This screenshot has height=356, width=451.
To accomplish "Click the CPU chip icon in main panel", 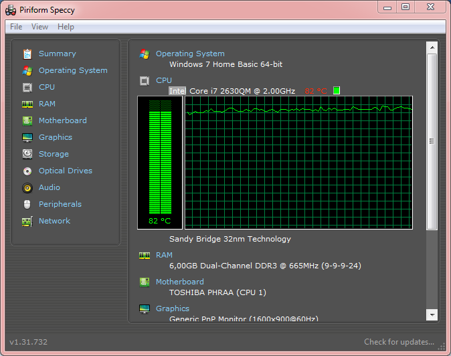I will 145,81.
